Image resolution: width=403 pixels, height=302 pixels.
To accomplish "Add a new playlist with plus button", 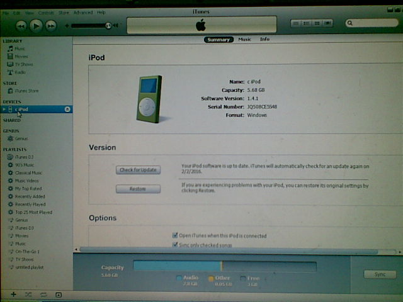I will click(13, 294).
